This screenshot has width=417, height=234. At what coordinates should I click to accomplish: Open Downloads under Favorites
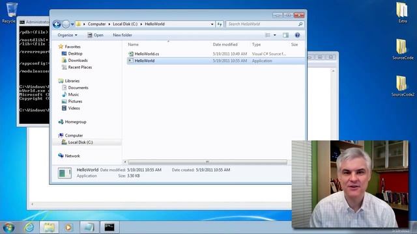pos(78,60)
